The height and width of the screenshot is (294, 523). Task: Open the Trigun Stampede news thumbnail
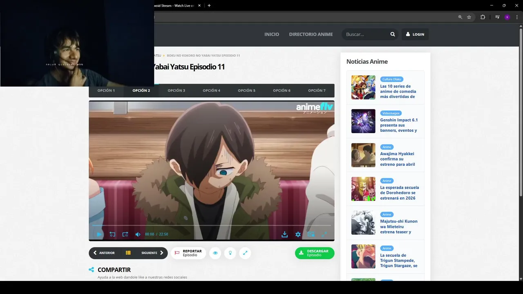point(363,256)
